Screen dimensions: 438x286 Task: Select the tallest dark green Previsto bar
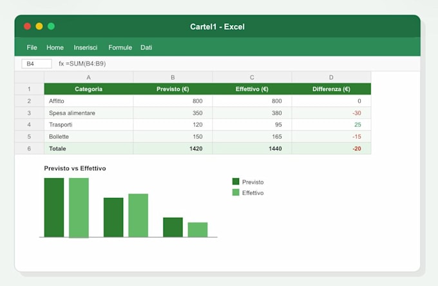(54, 208)
